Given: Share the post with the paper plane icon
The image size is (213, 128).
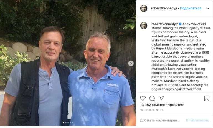Looking at the screenshot, I should 161,98.
